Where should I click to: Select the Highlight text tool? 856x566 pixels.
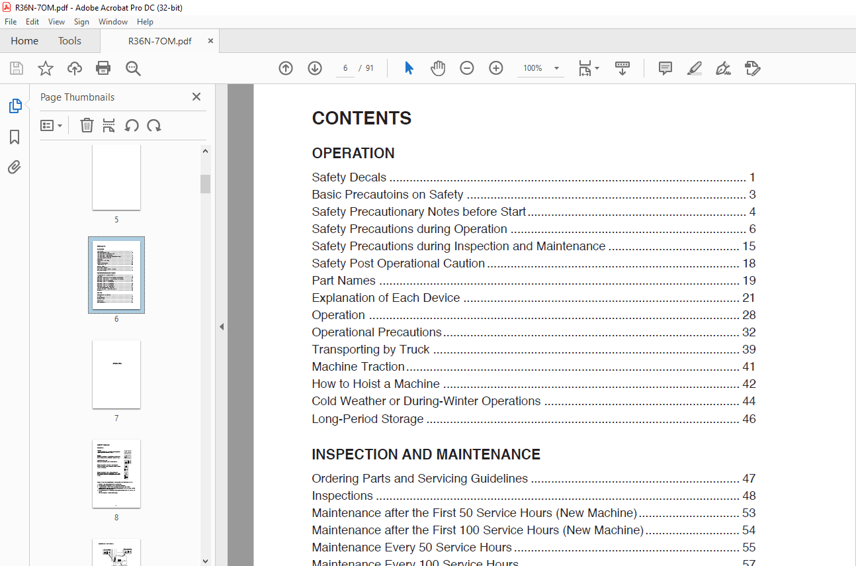[694, 68]
